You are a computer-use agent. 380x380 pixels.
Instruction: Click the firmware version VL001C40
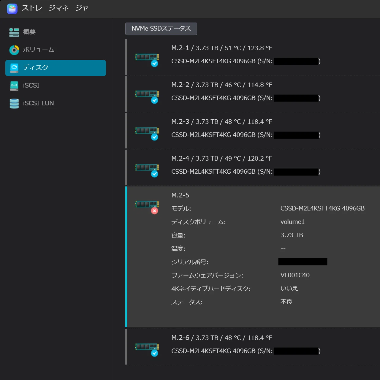(x=295, y=275)
